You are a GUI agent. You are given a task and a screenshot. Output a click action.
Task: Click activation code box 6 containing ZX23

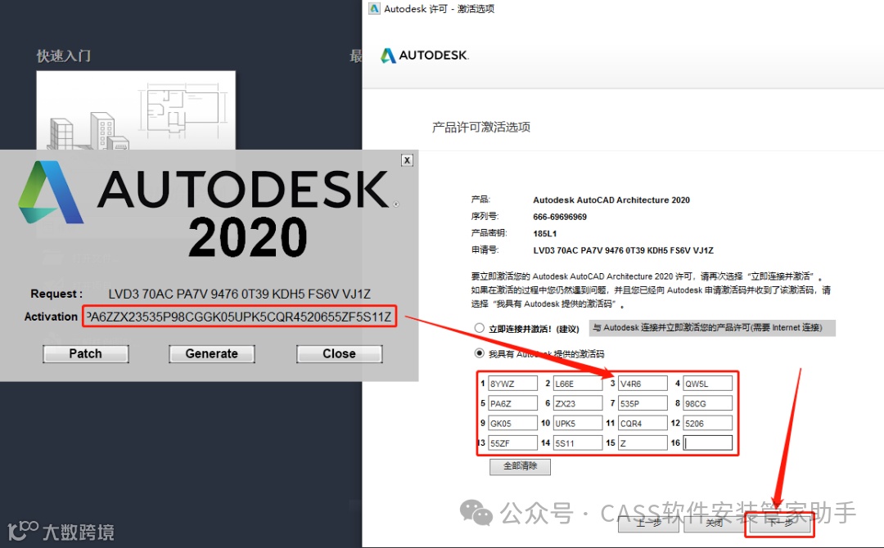578,403
